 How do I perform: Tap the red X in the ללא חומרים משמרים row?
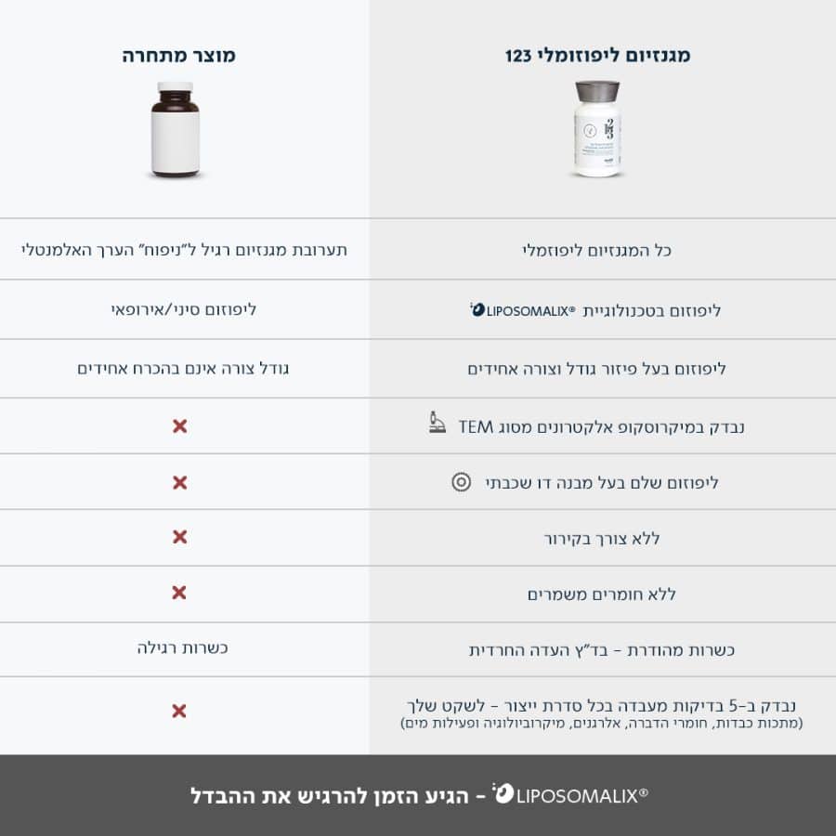tap(180, 593)
